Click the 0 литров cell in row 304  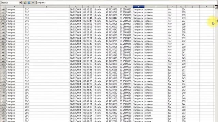pos(15,50)
